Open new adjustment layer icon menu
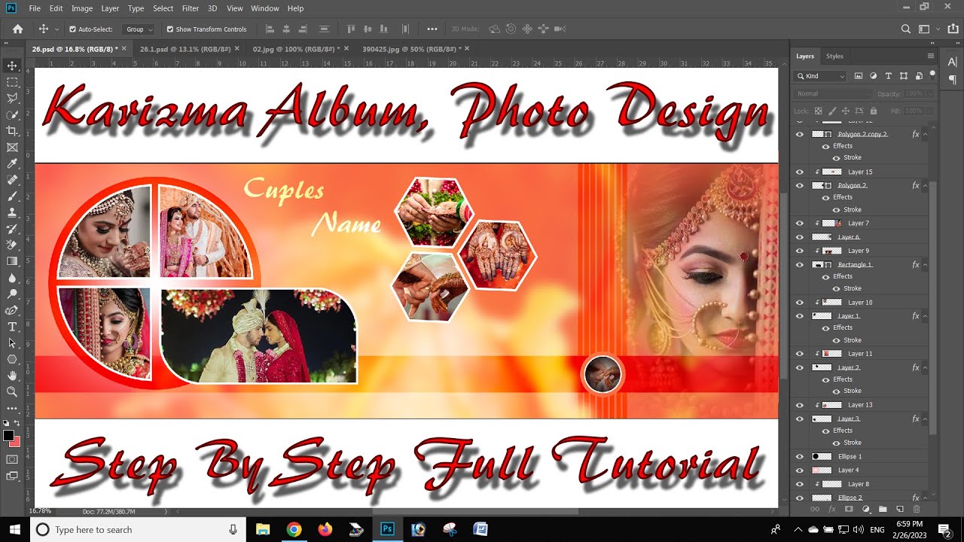Viewport: 964px width, 542px height. pyautogui.click(x=866, y=510)
